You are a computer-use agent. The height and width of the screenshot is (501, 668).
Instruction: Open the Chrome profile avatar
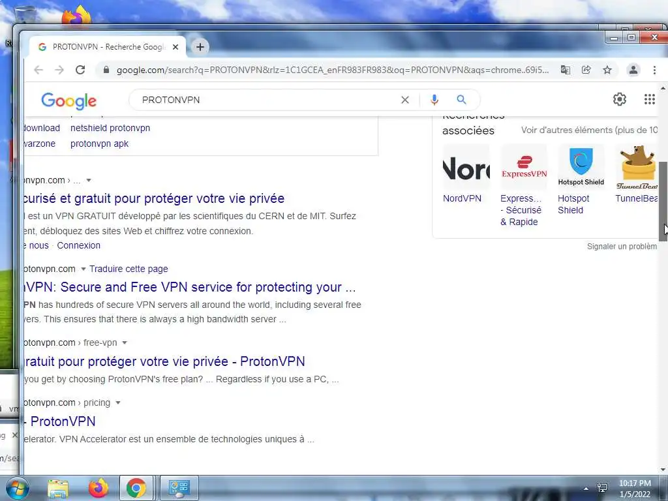tap(633, 70)
